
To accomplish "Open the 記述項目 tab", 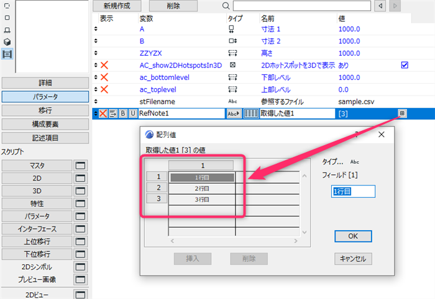I will (x=45, y=138).
